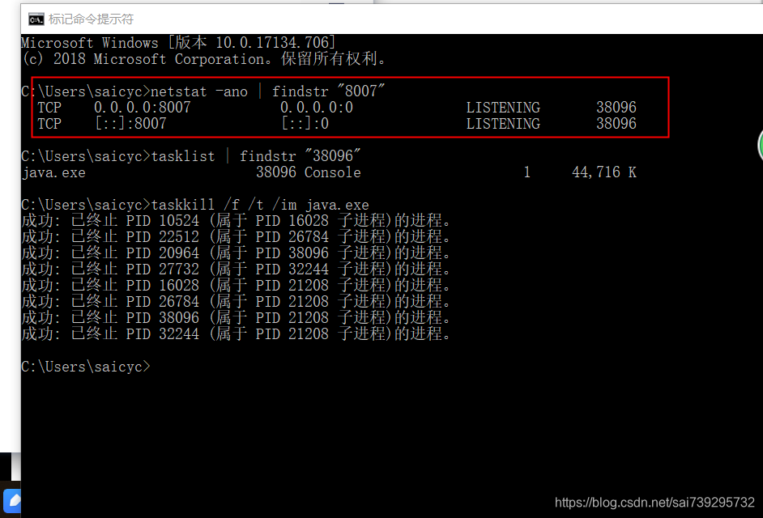Click the line terminating PID 16028
The image size is (763, 518).
coord(236,286)
